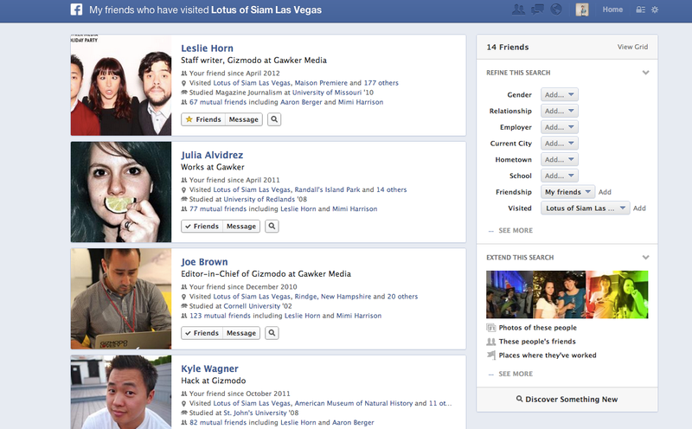
Task: Click See More under Refine This Search
Action: (x=516, y=230)
